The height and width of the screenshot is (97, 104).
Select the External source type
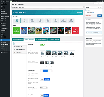pos(71,21)
